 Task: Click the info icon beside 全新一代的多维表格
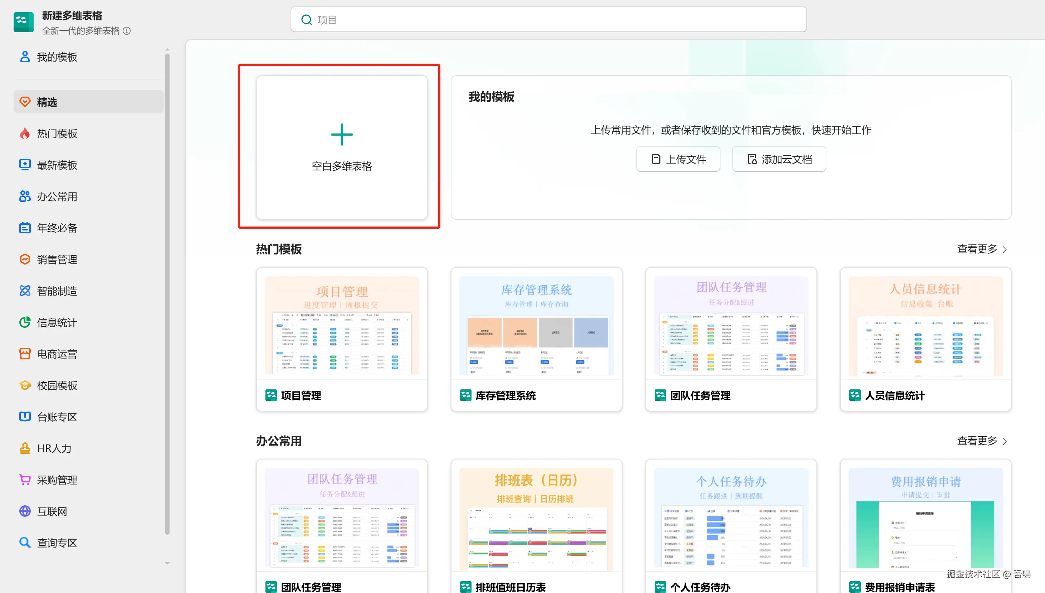pos(127,31)
